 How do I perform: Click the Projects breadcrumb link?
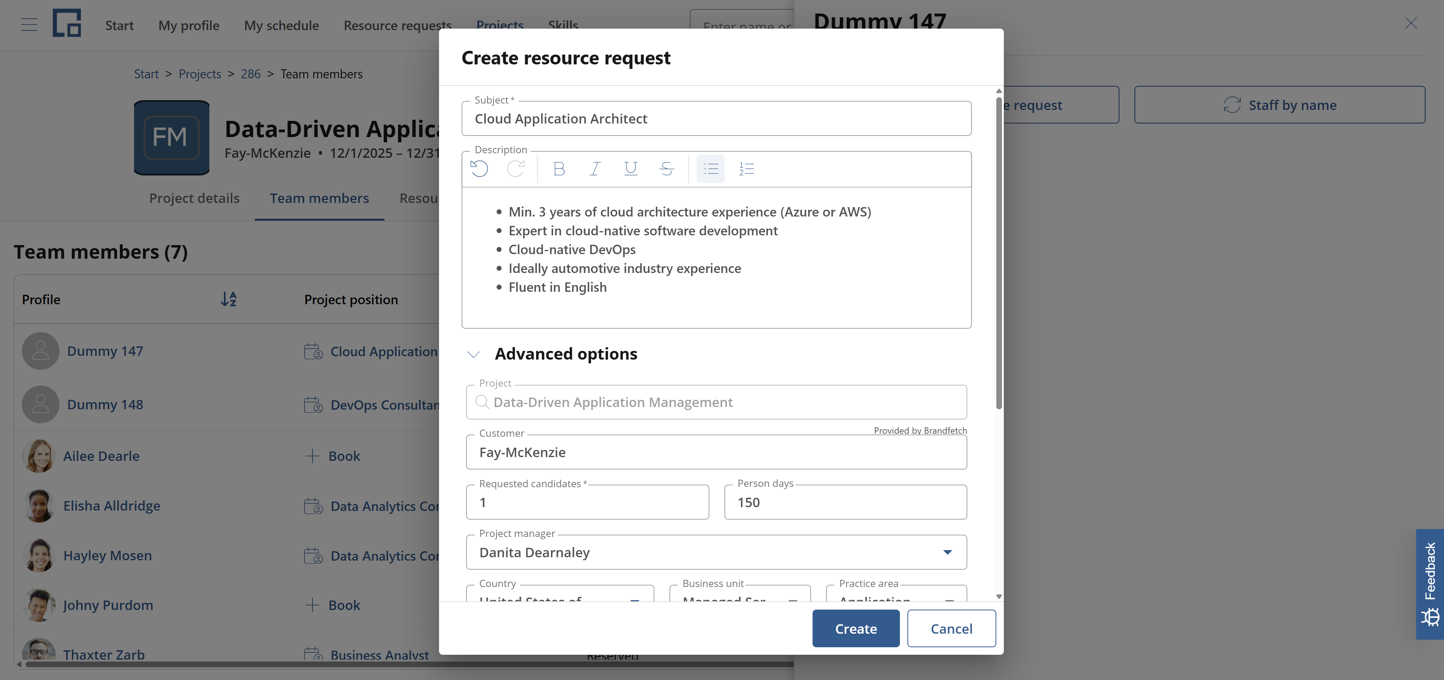click(x=200, y=74)
